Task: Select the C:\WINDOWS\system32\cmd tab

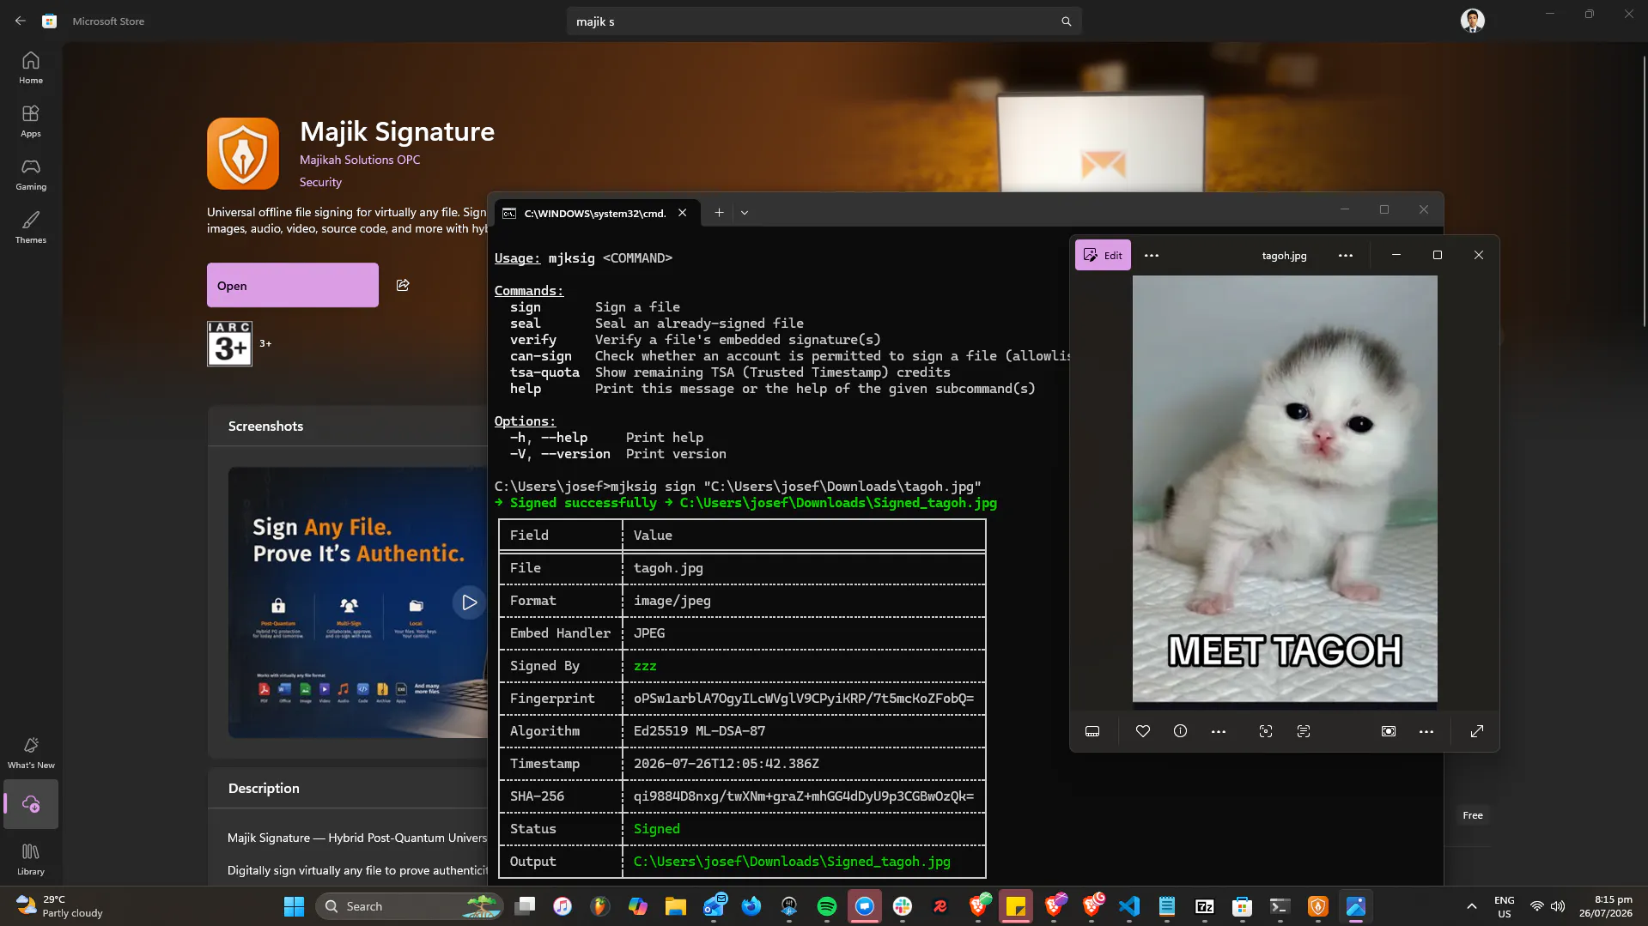Action: (595, 213)
